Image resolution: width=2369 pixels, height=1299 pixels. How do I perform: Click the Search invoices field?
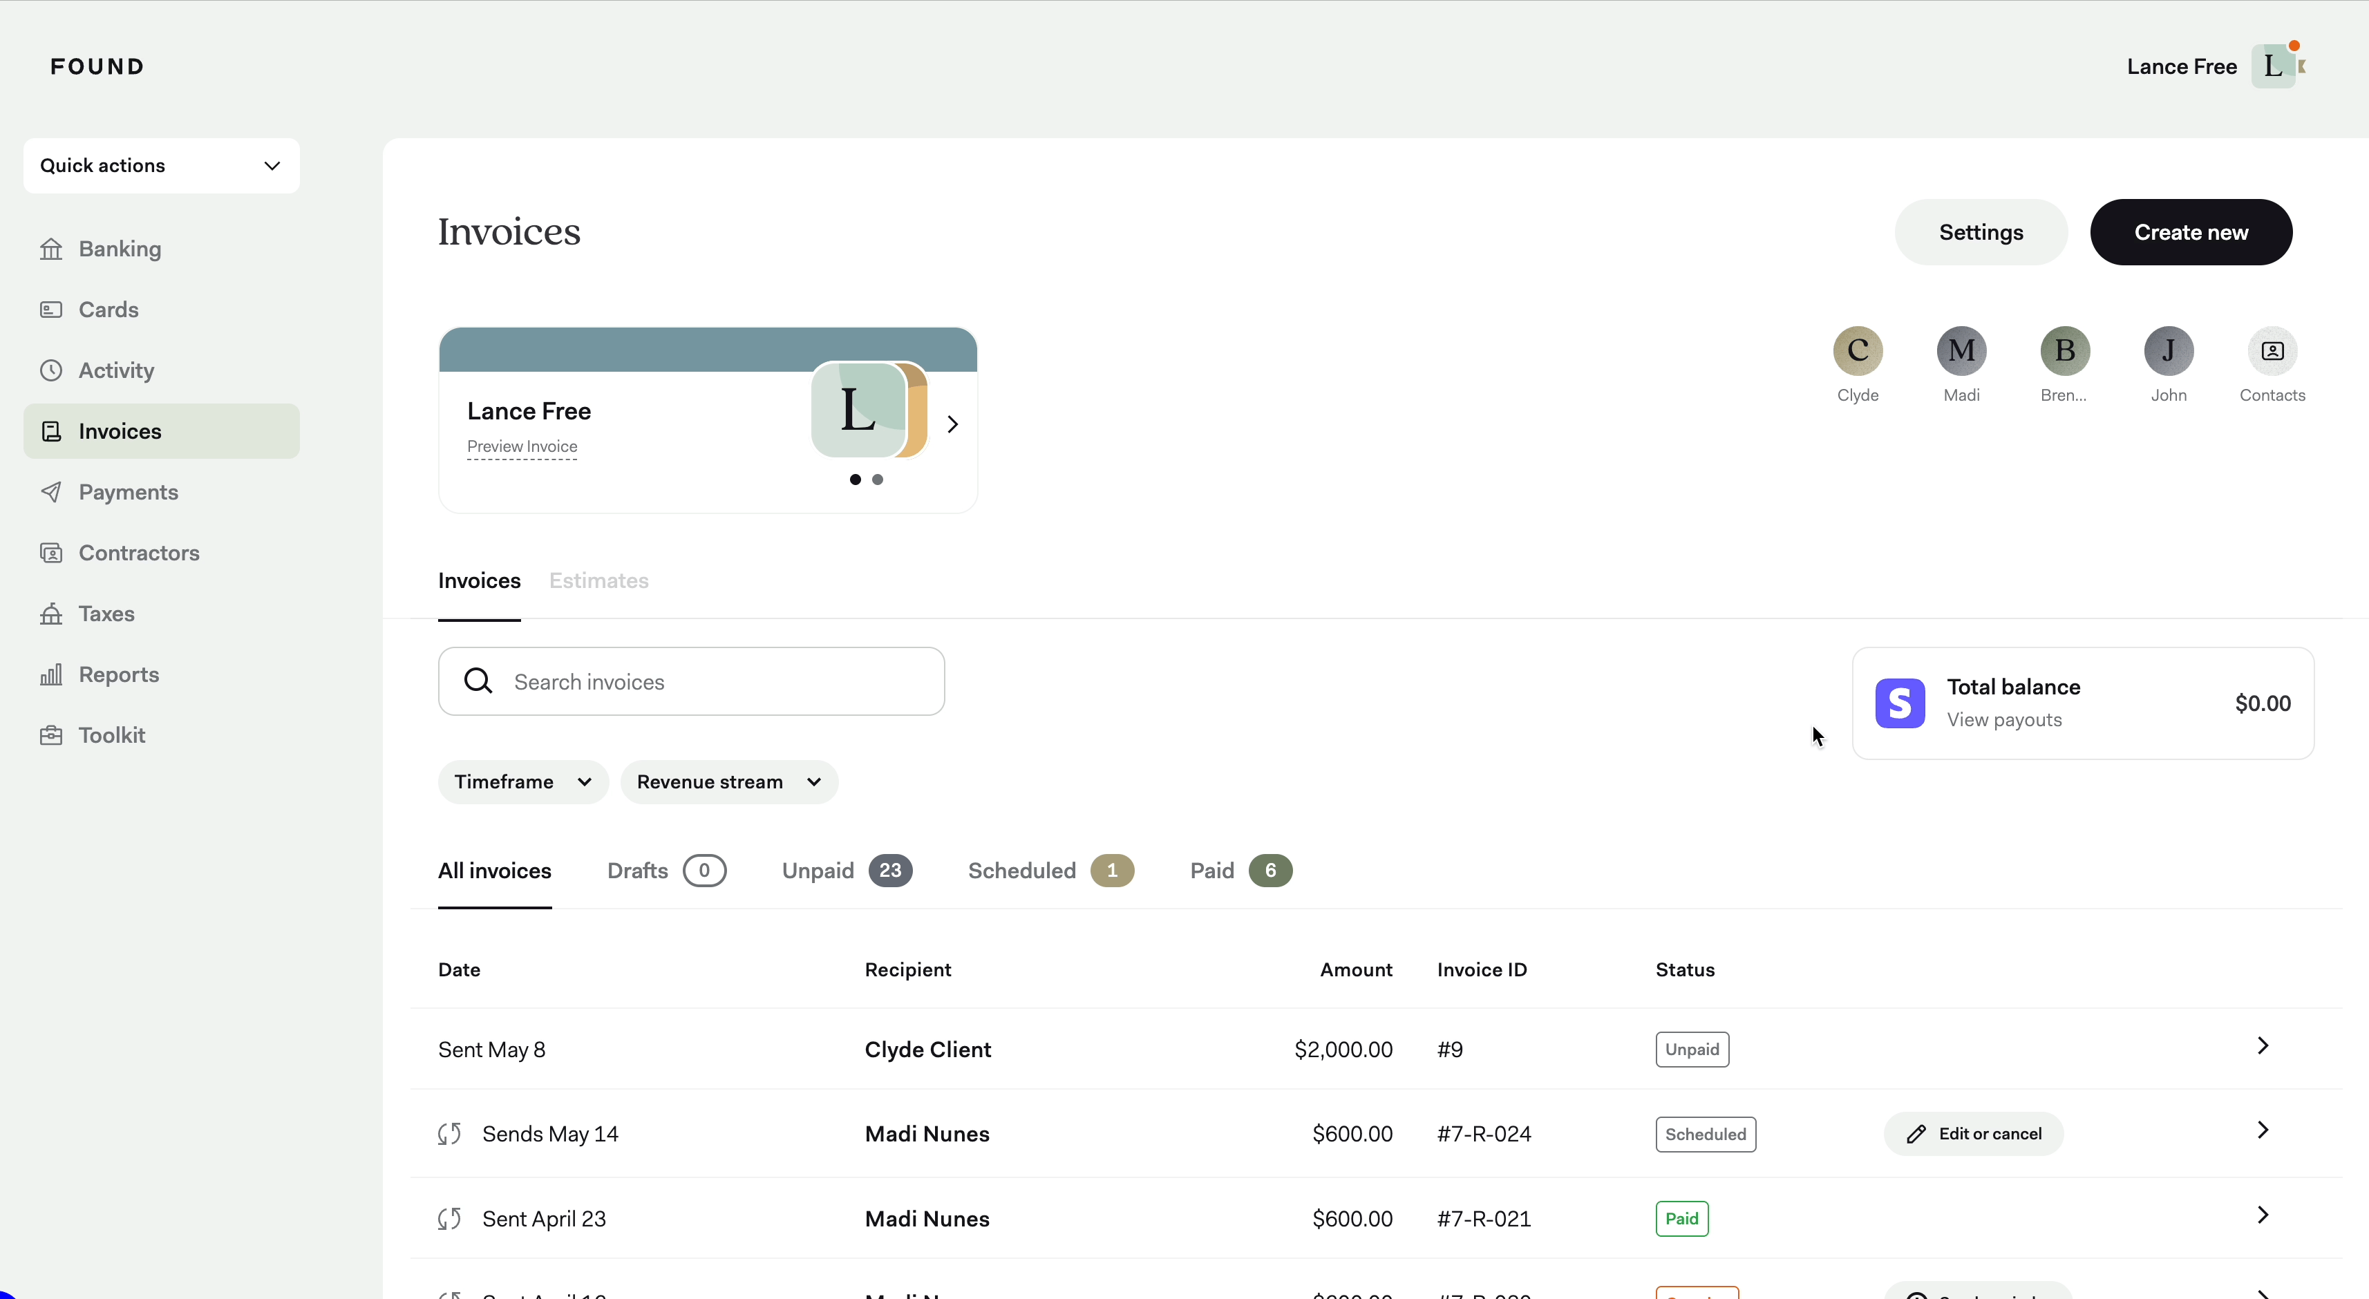point(690,682)
